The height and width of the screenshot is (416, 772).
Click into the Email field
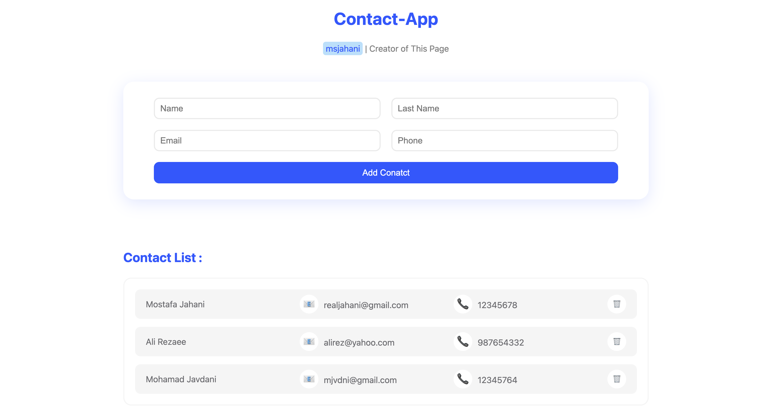(267, 140)
